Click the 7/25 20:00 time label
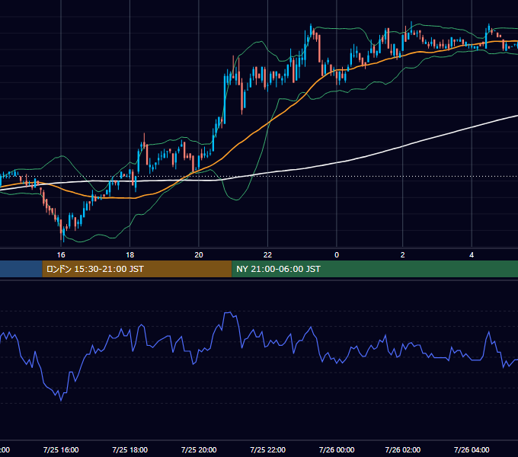Screen dimensions: 518x457 click(x=199, y=449)
